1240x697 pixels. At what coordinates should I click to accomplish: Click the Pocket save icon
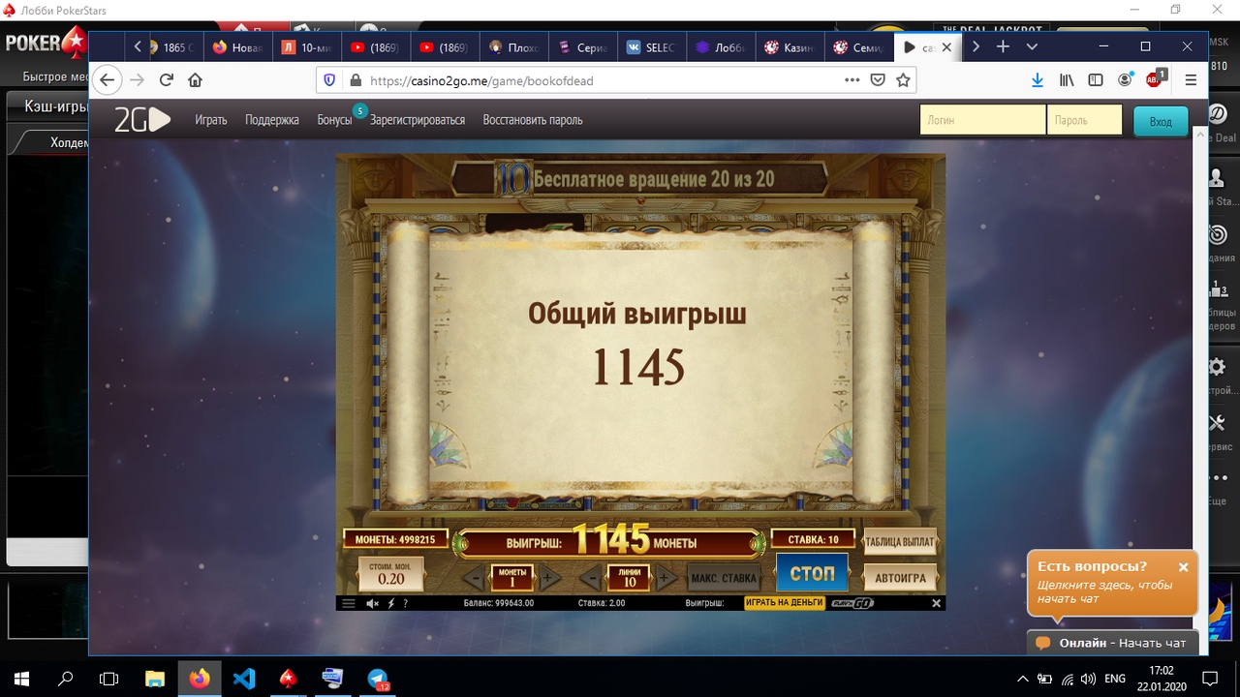coord(878,80)
